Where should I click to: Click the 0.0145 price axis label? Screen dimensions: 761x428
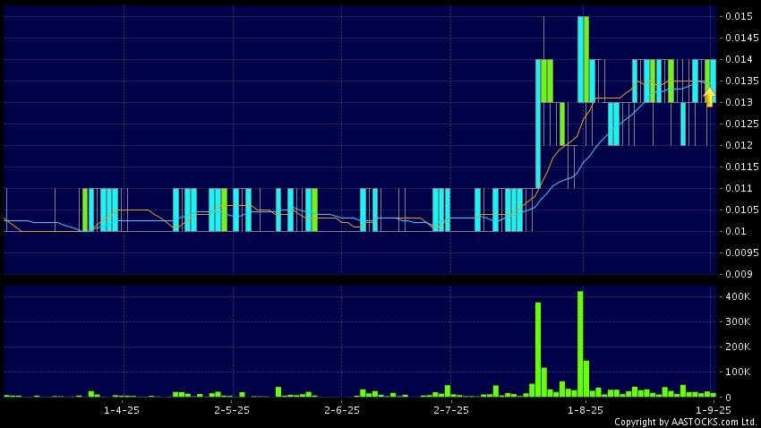pyautogui.click(x=742, y=38)
